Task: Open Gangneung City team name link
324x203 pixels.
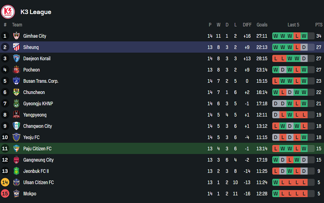Action: click(x=39, y=160)
